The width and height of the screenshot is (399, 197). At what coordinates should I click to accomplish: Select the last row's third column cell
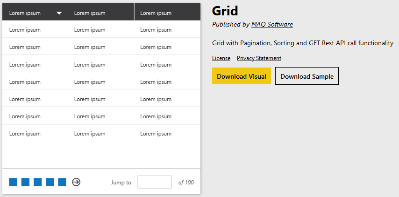tap(156, 134)
